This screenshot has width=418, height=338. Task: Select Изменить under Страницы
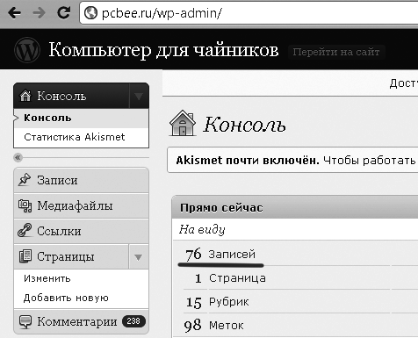tap(47, 278)
